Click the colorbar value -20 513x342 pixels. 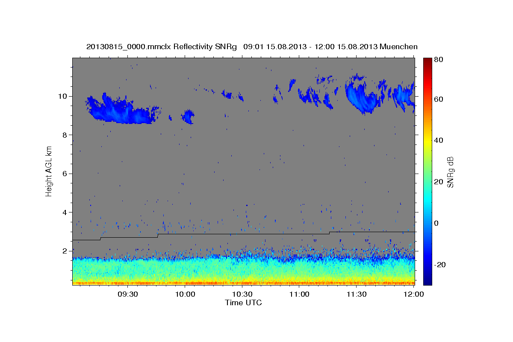[440, 265]
